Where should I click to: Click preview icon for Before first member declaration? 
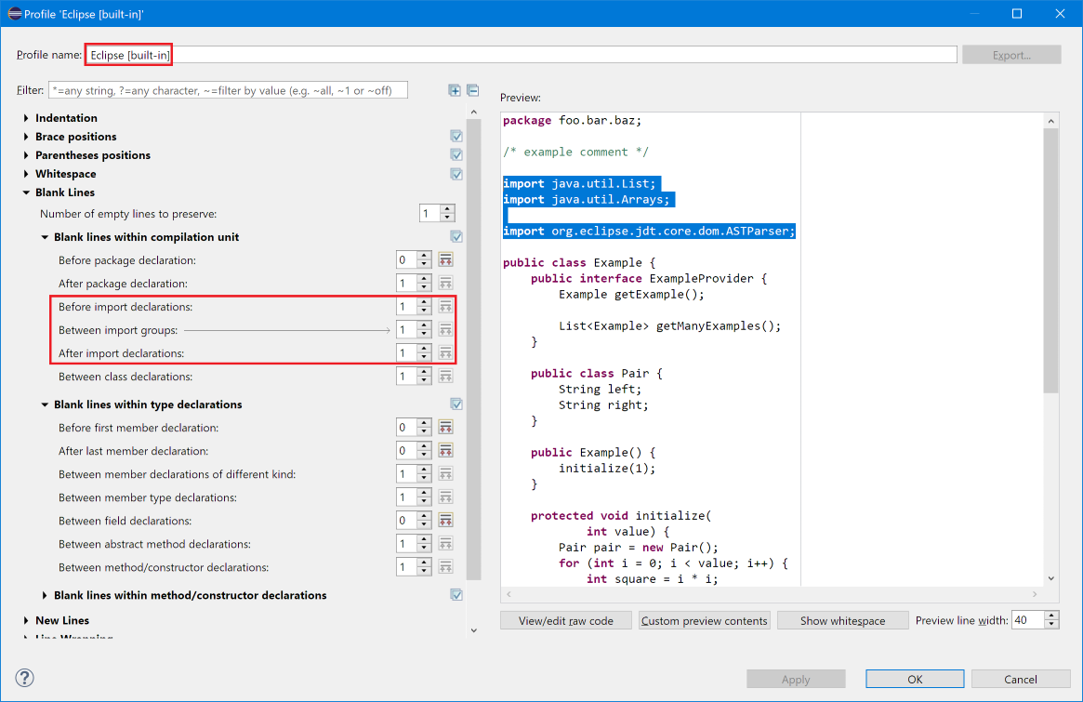pyautogui.click(x=445, y=428)
